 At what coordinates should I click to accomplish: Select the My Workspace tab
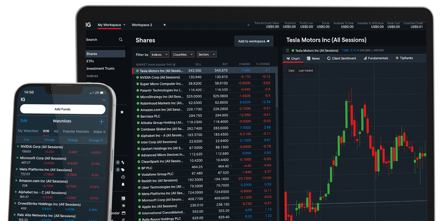click(109, 25)
